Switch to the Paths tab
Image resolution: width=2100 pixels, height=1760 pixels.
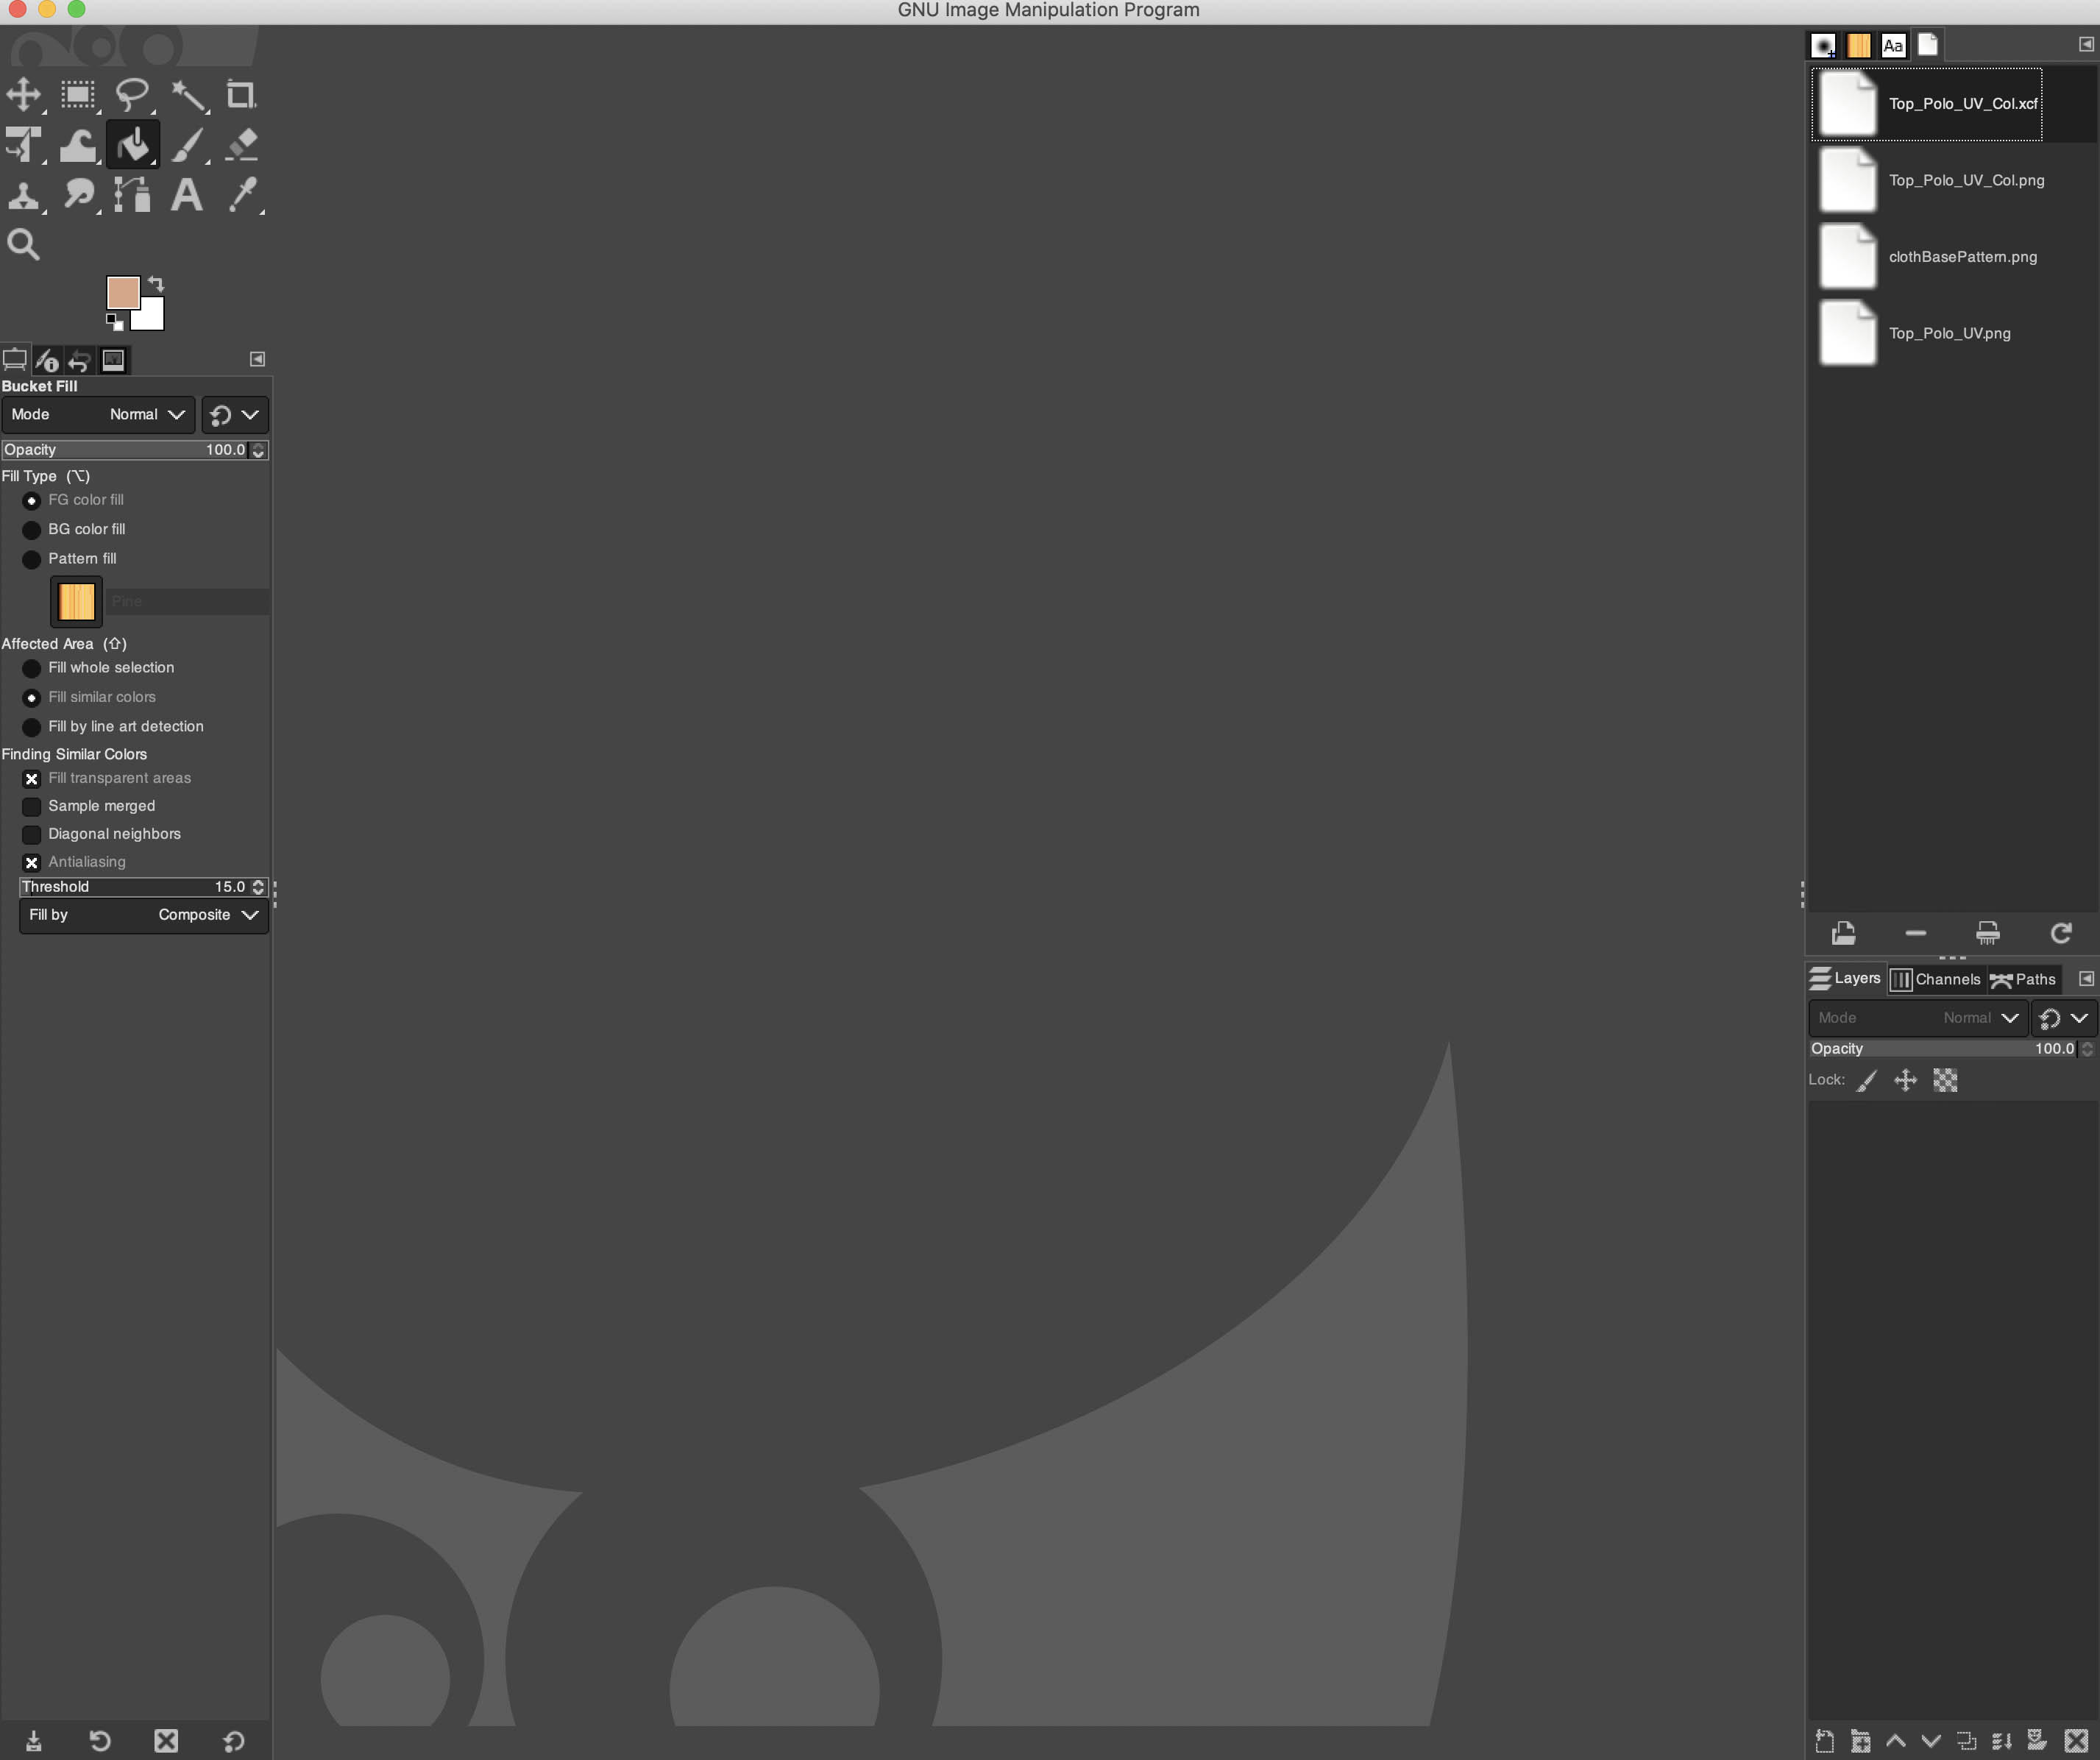2023,980
